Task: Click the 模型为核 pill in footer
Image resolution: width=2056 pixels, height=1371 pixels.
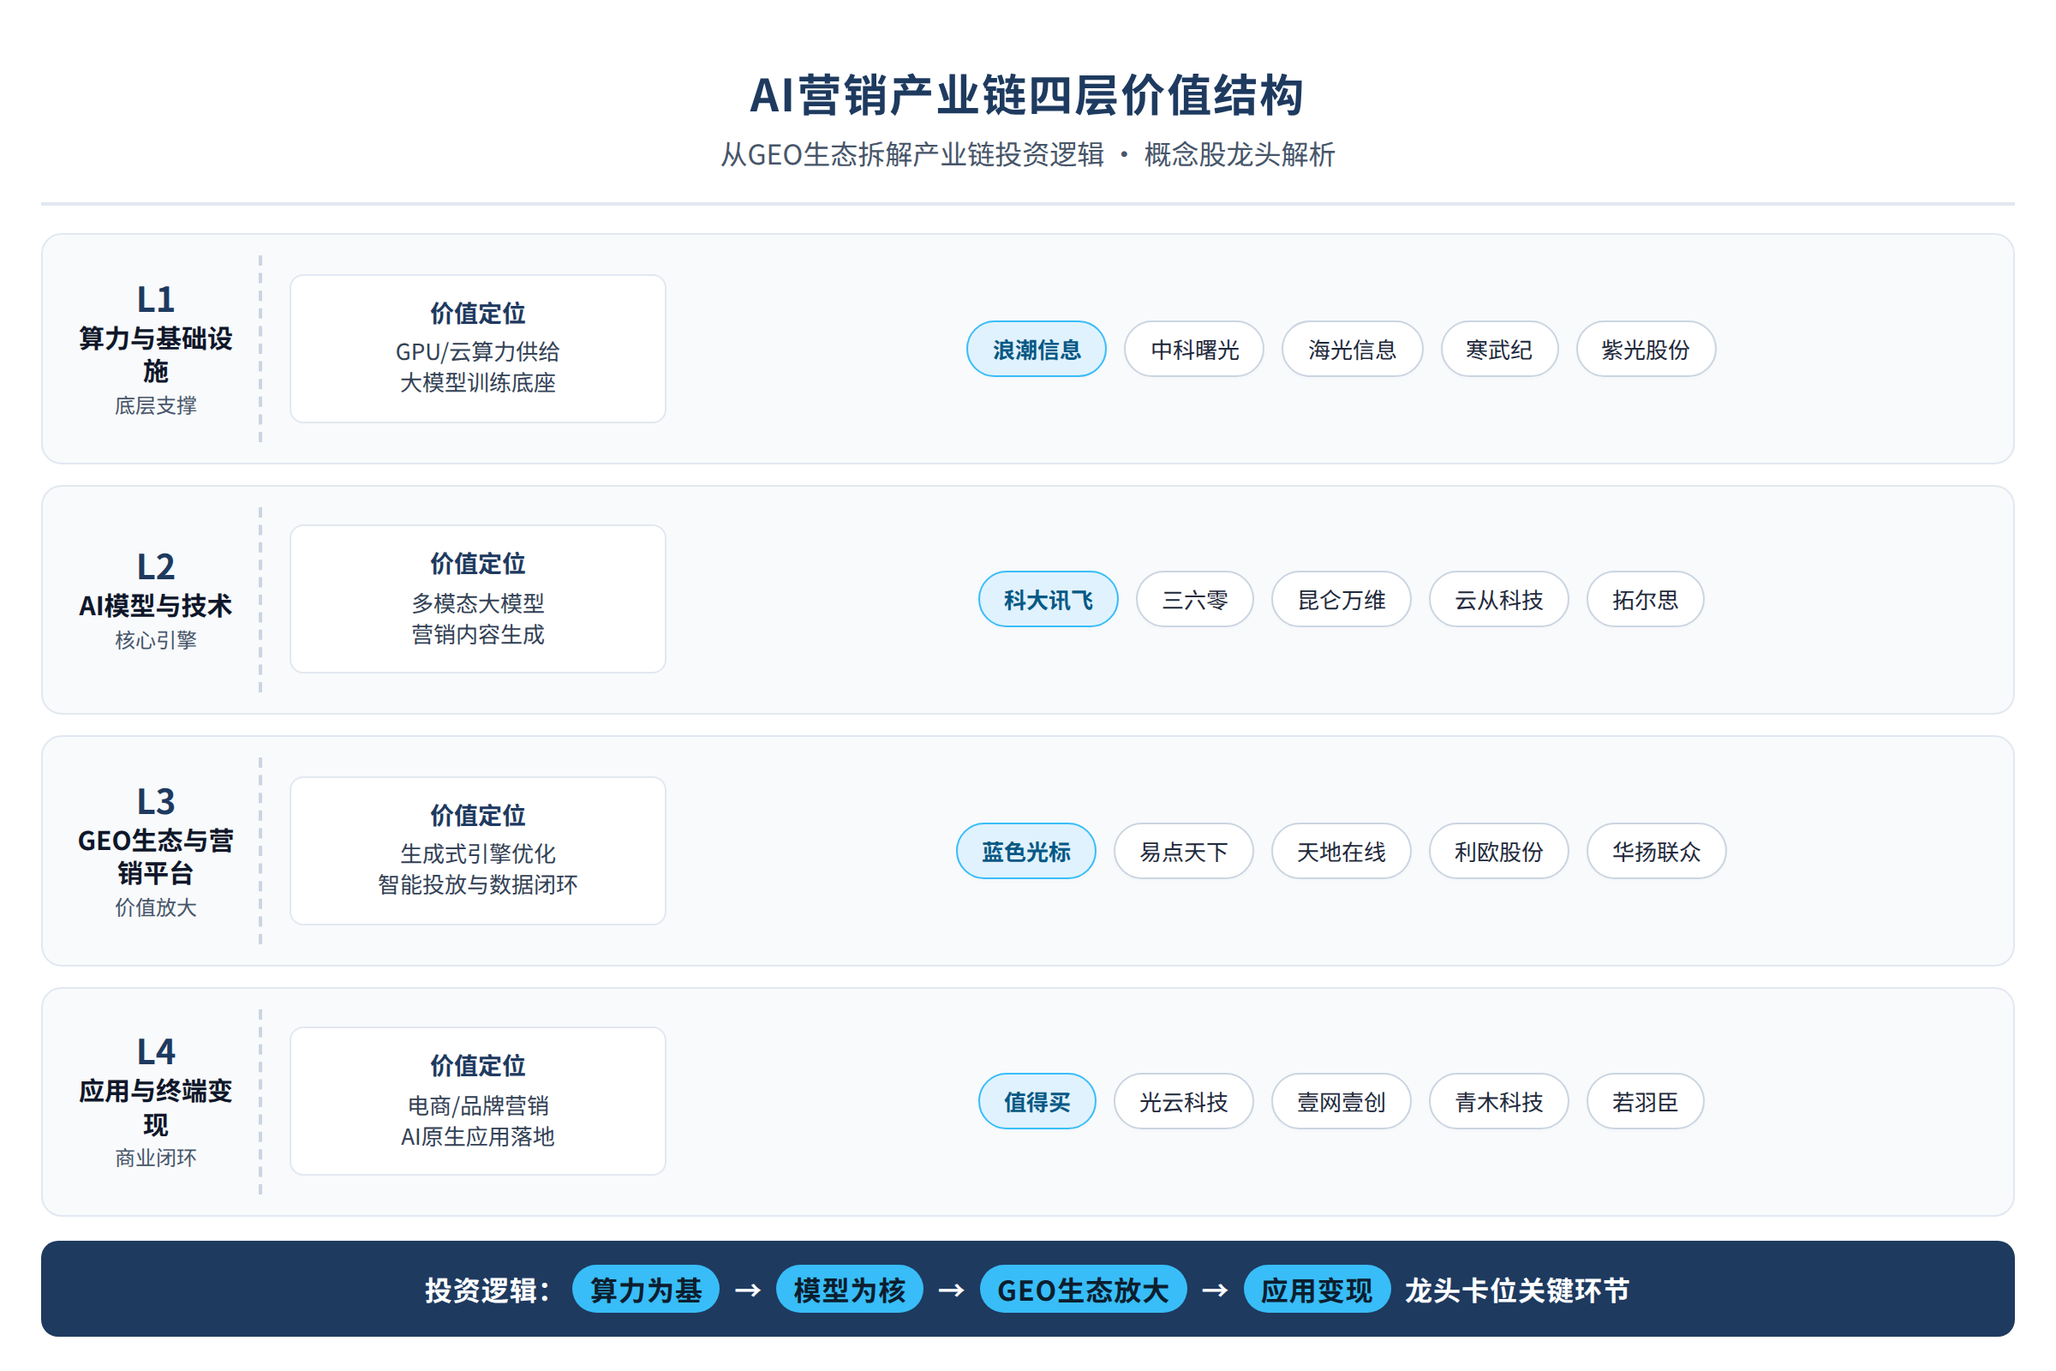Action: point(849,1289)
